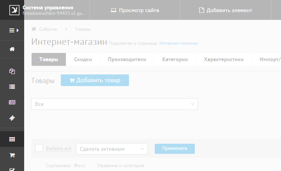Open the Все category filter dropdown

(115, 104)
